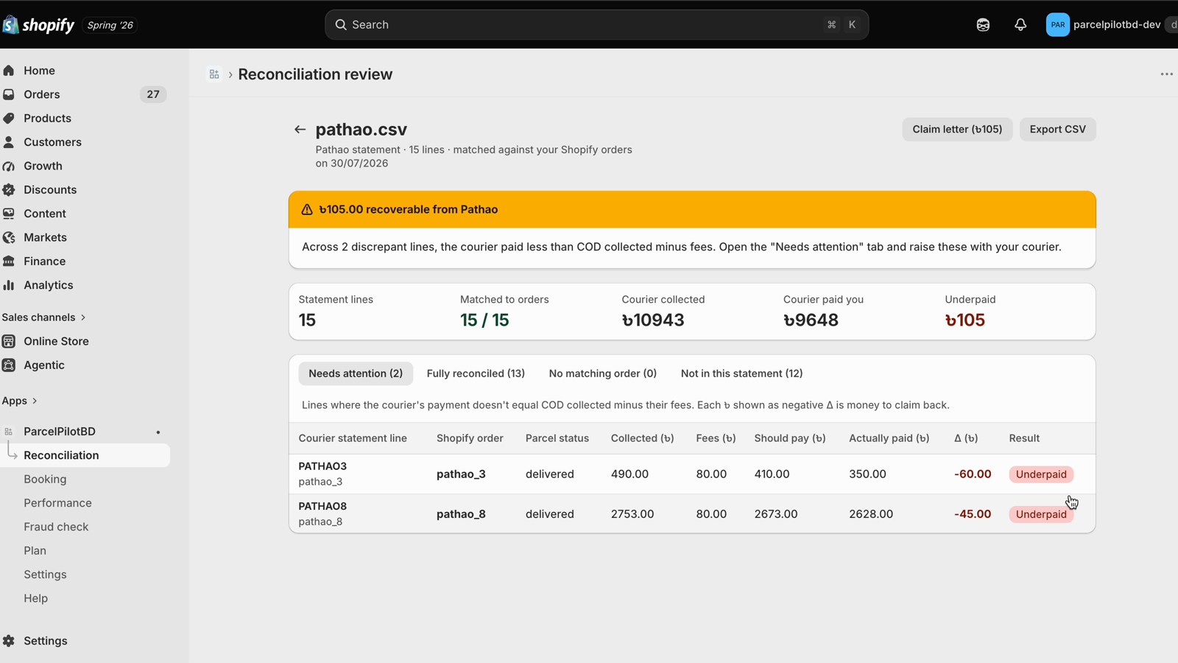Switch to Not in this statement (12) tab

[x=741, y=373]
